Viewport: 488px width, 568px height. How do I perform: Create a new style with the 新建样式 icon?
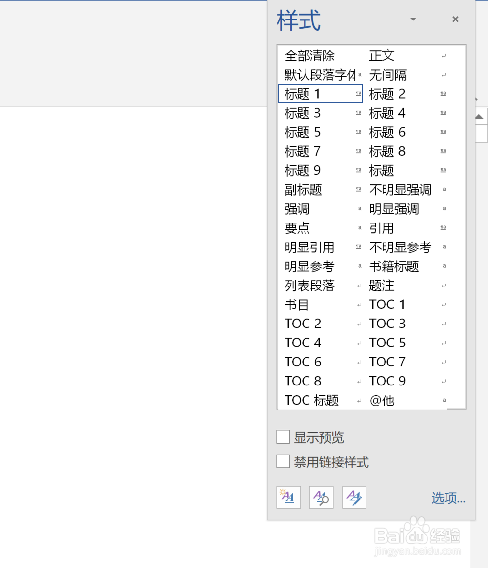pyautogui.click(x=288, y=497)
